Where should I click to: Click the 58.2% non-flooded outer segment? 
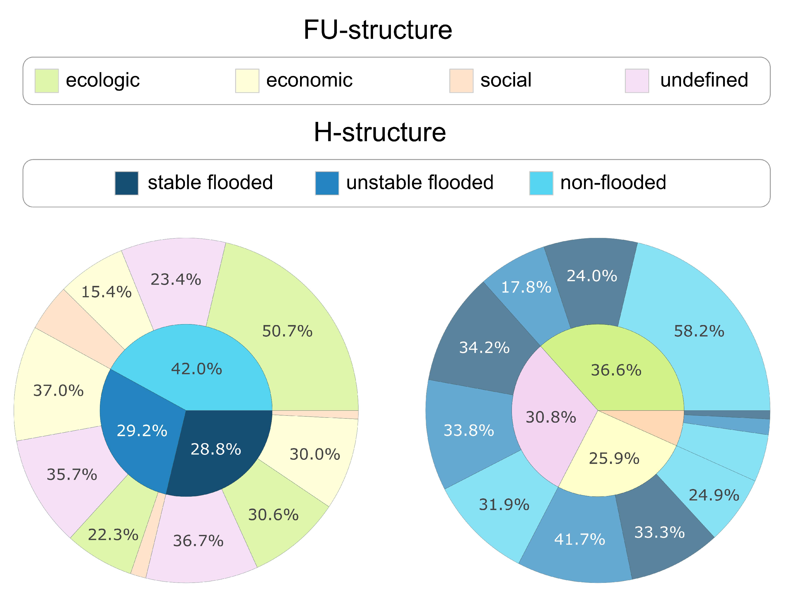(x=699, y=331)
